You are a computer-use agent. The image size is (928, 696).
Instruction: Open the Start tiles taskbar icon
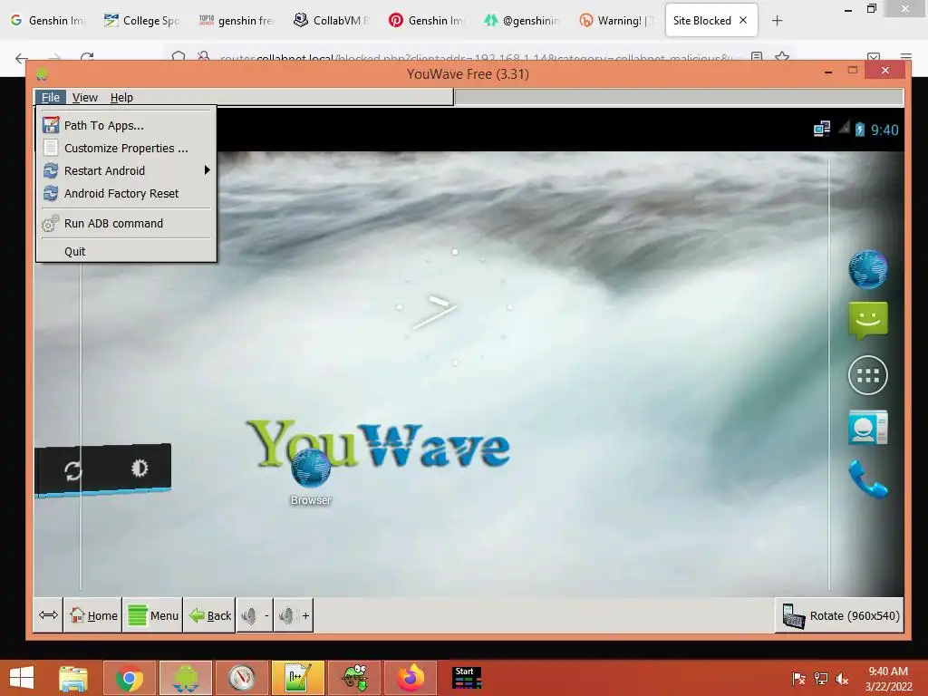click(x=467, y=678)
